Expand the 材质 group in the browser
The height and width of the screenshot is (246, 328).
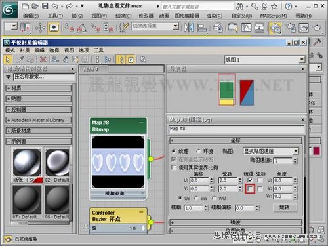(39, 88)
